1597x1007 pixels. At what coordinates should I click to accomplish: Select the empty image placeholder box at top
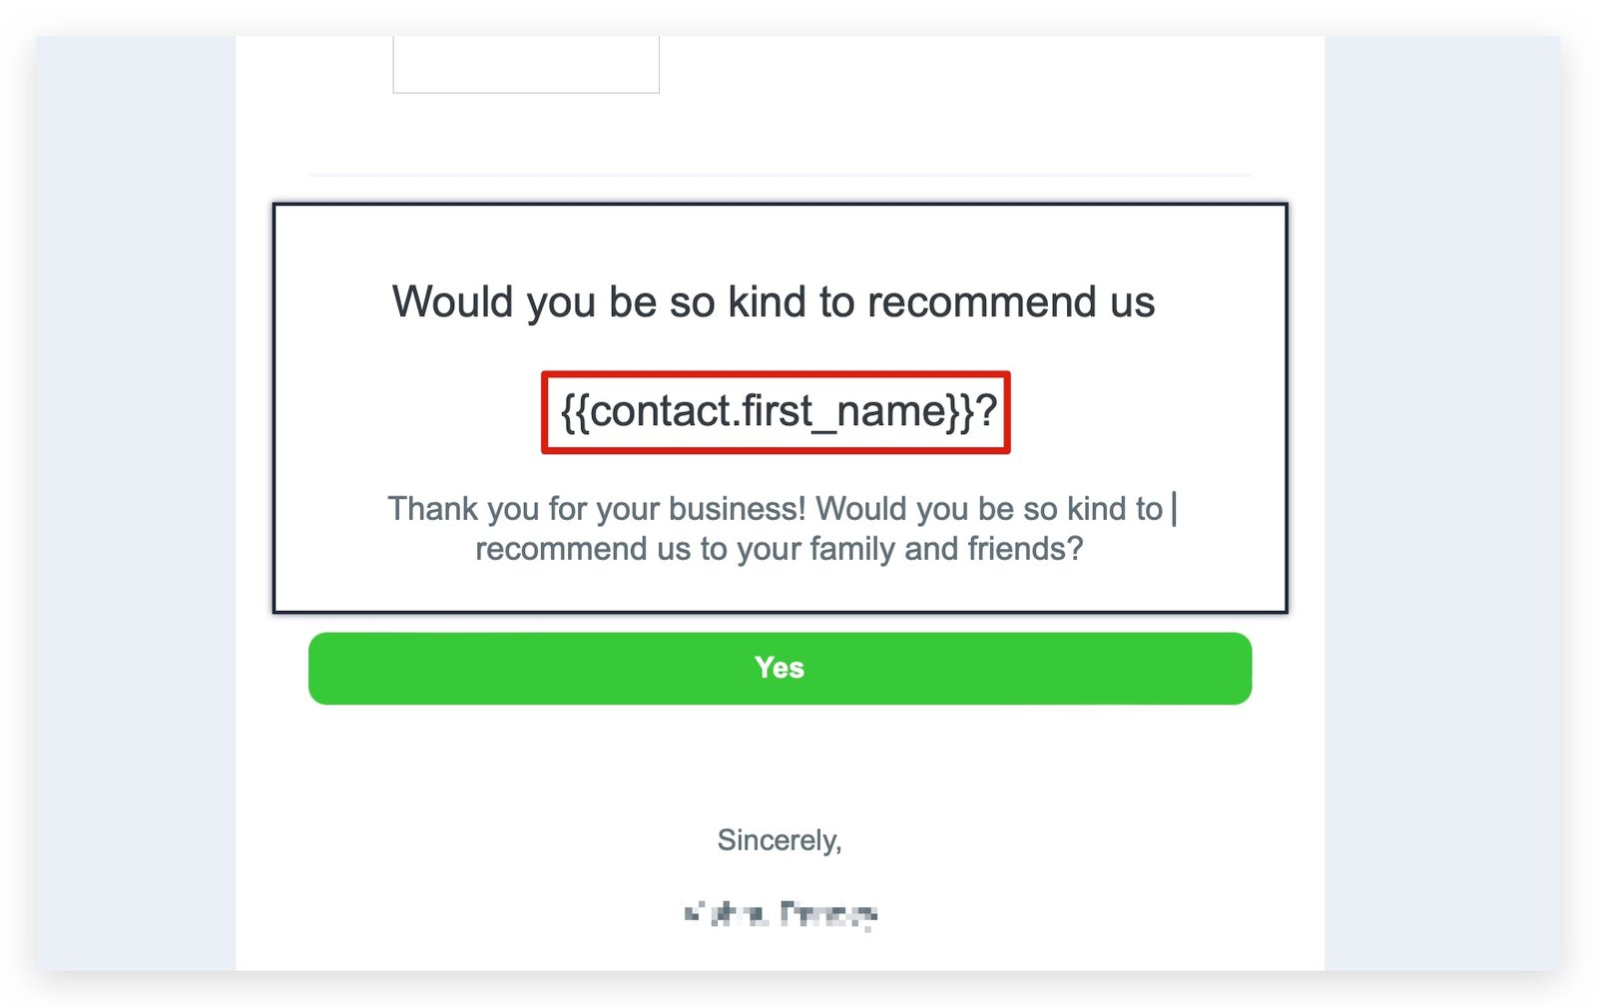pyautogui.click(x=525, y=65)
